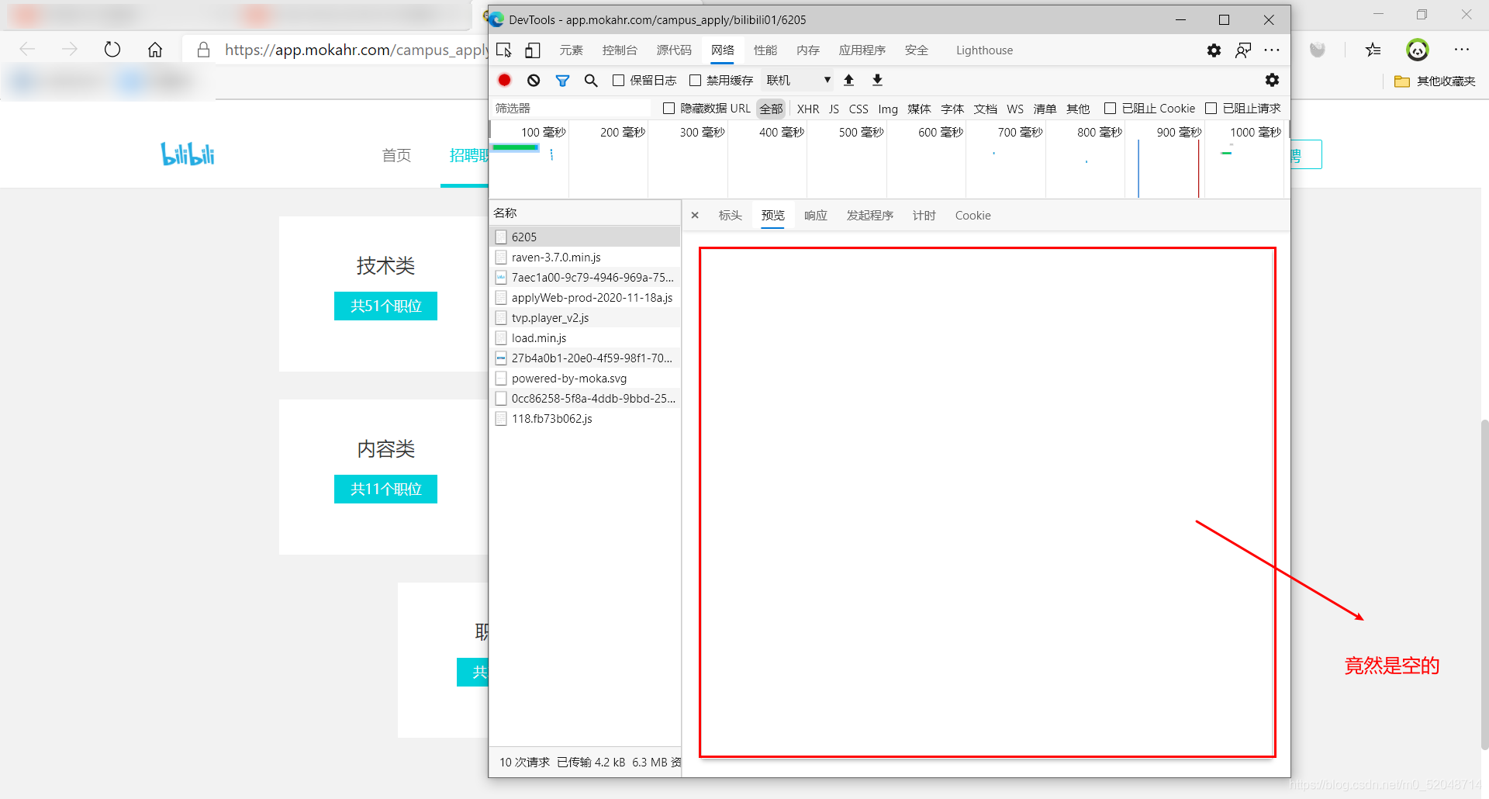Select request 118.fb73b062.js
The width and height of the screenshot is (1489, 799).
pos(586,419)
